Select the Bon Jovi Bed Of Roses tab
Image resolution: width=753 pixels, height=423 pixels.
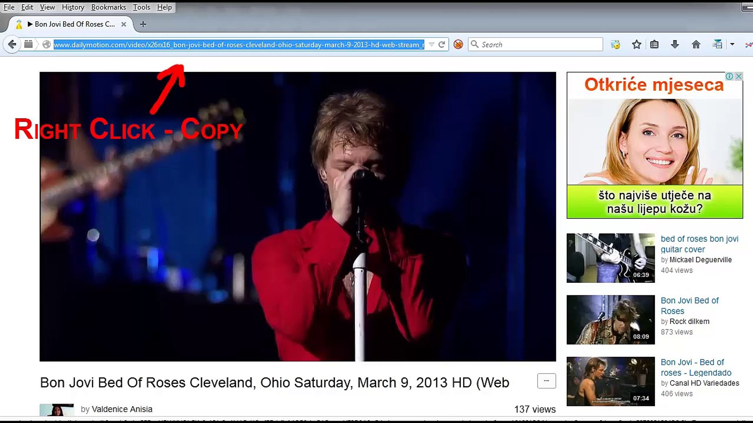coord(73,24)
